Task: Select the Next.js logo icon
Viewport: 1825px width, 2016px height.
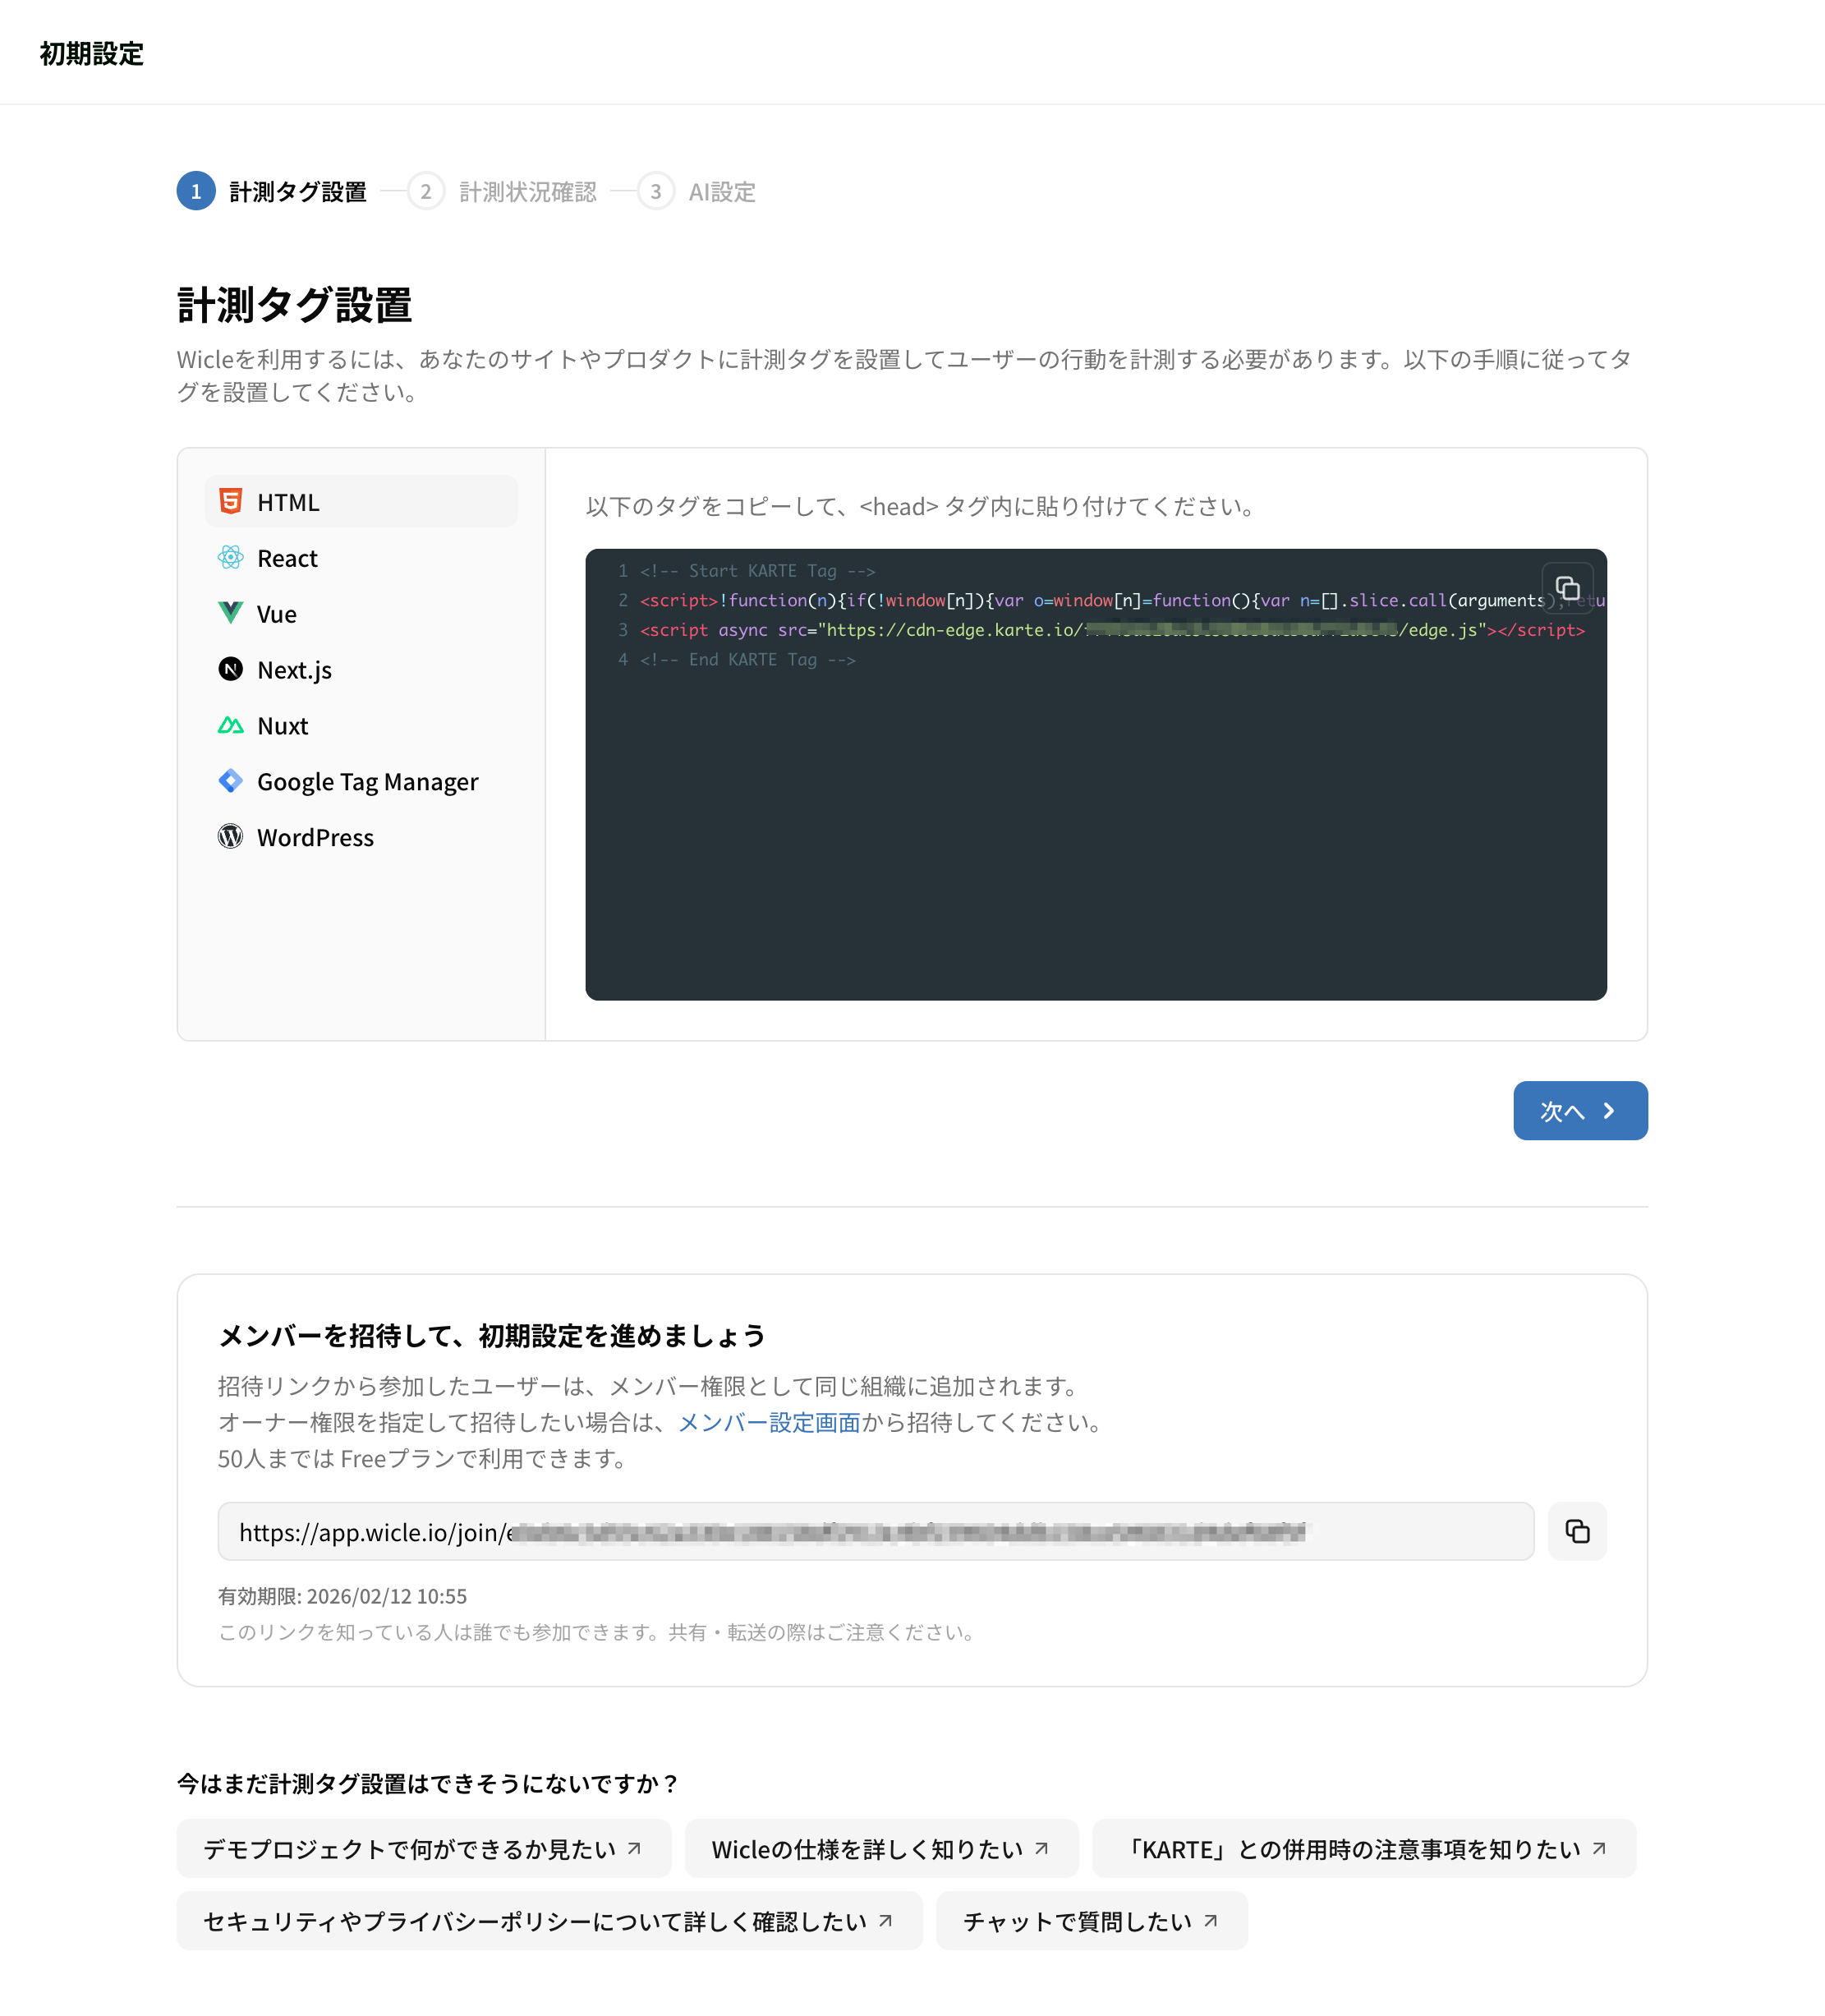Action: (230, 669)
